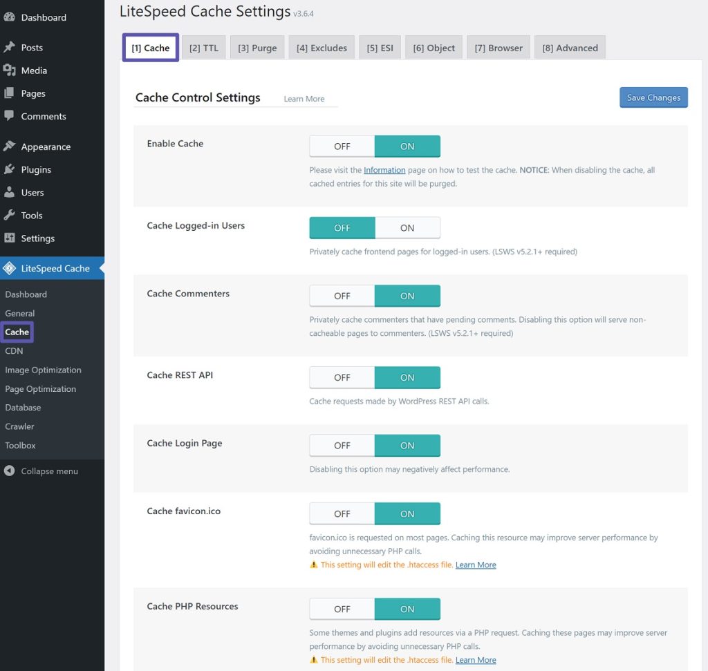Screen dimensions: 708x671
Task: Click the Media library icon
Action: point(9,70)
